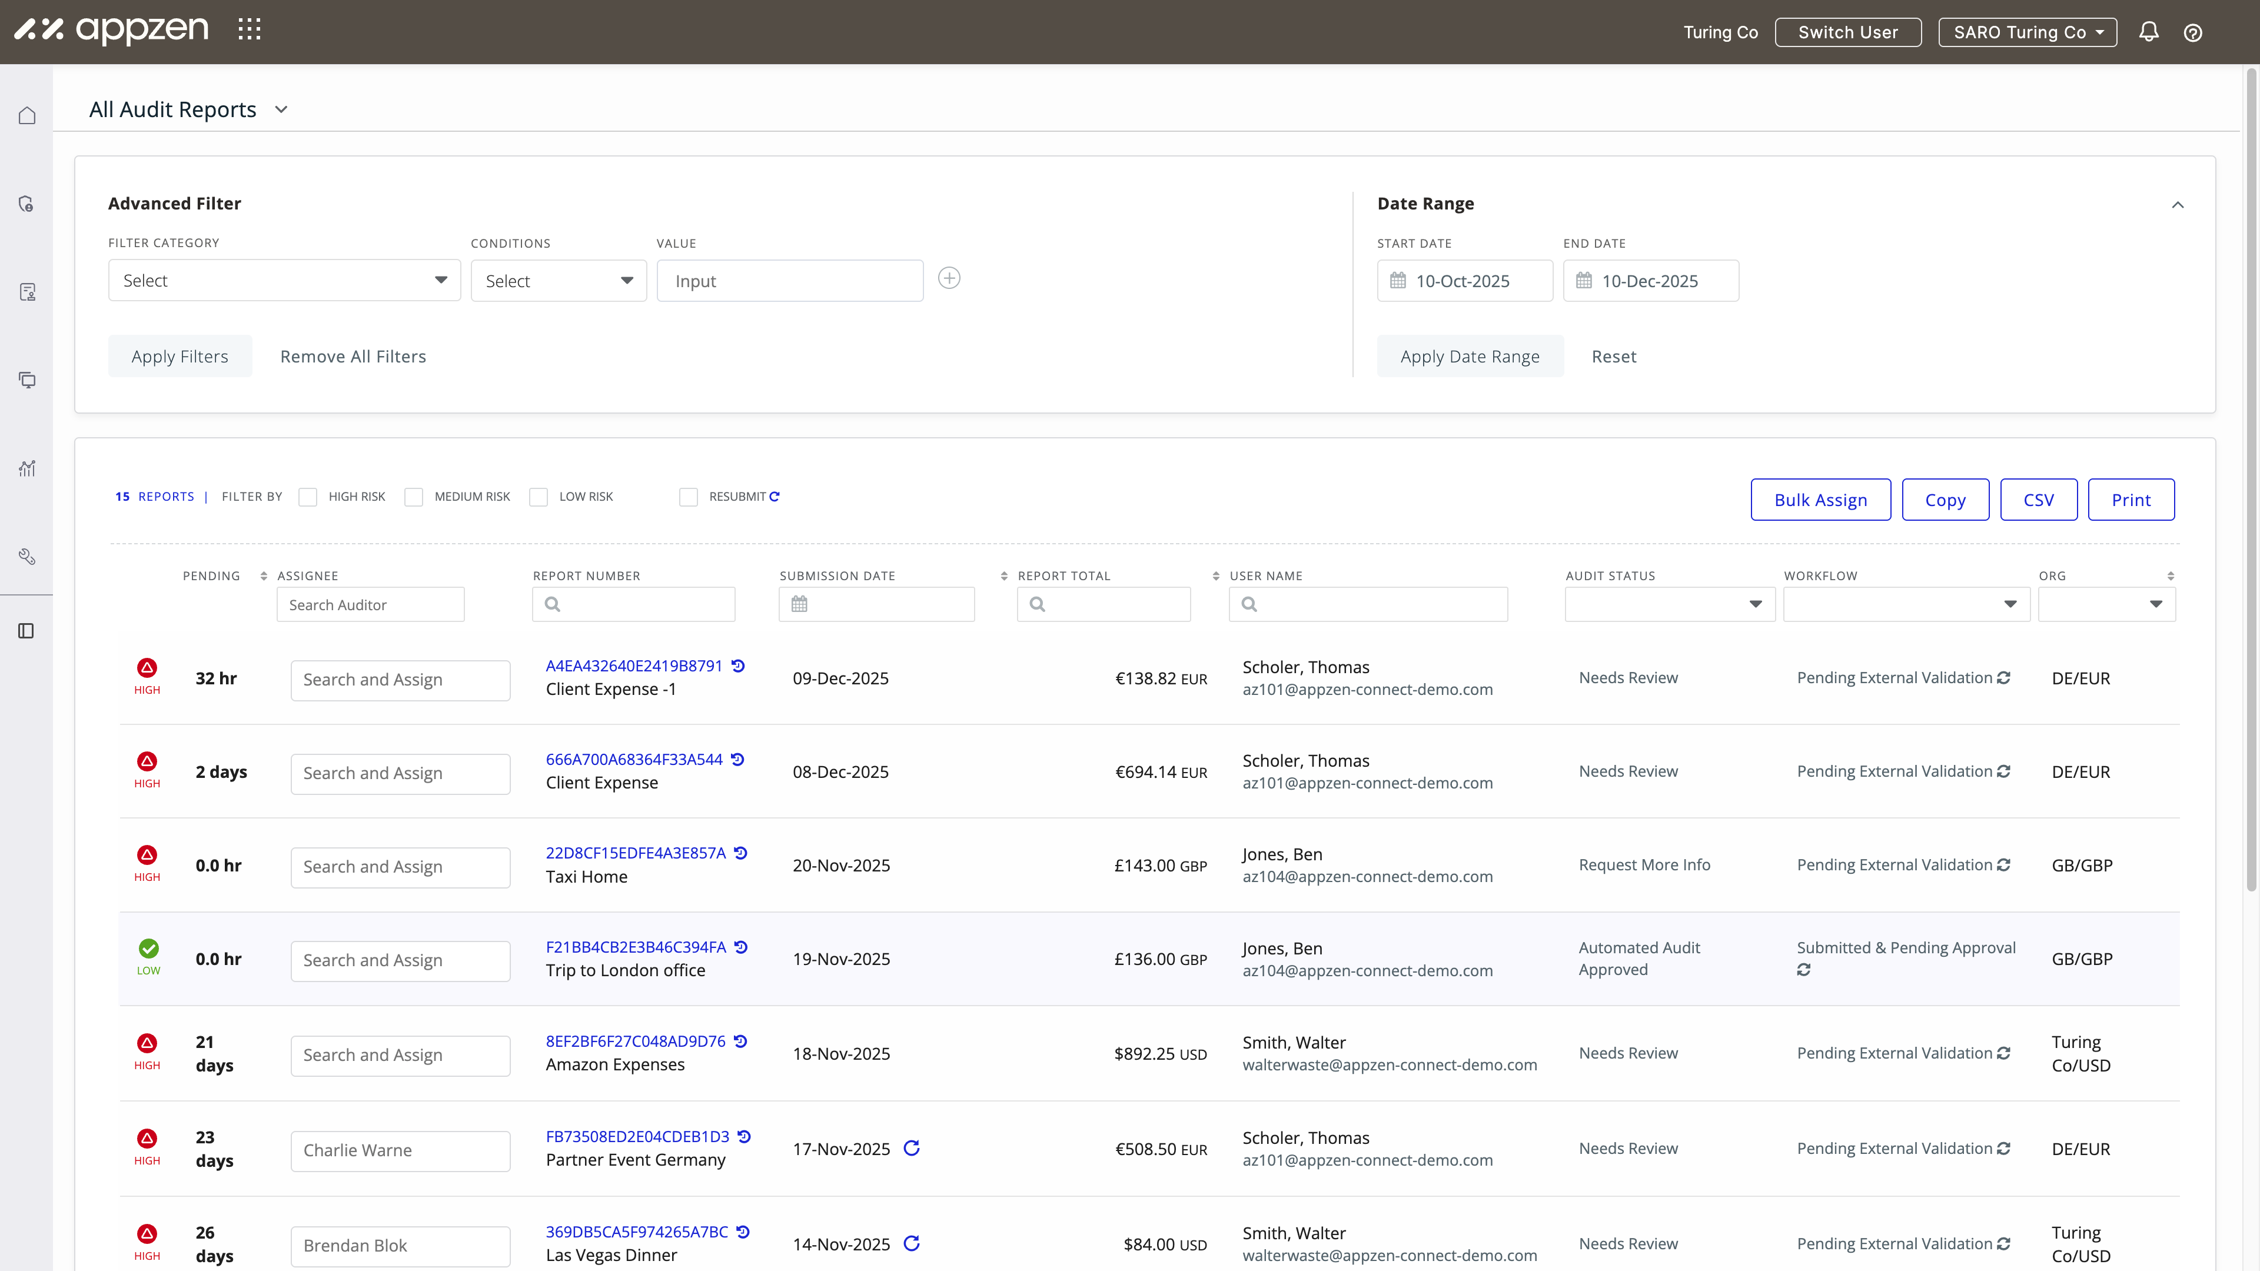Click history icon beside report A4EA432640E2419B8791

click(739, 666)
